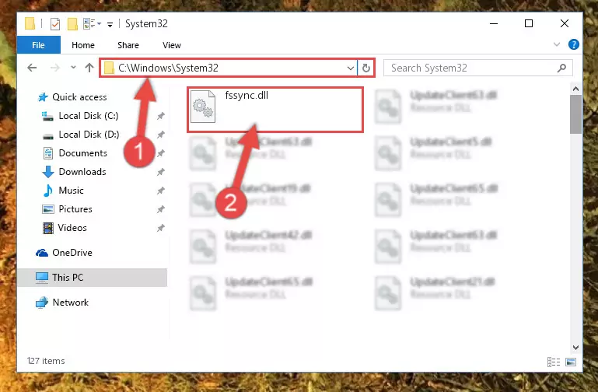The image size is (598, 392).
Task: Open Downloads in the sidebar
Action: pos(82,172)
